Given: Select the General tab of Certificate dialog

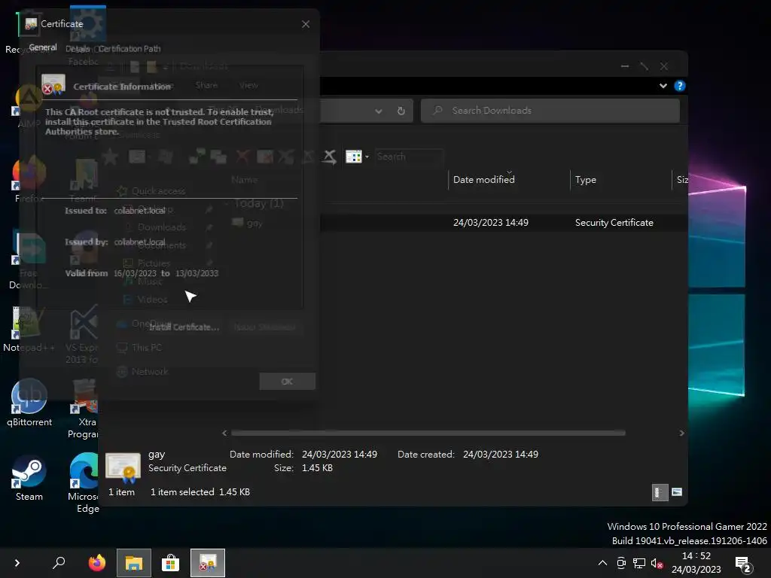Looking at the screenshot, I should 43,47.
